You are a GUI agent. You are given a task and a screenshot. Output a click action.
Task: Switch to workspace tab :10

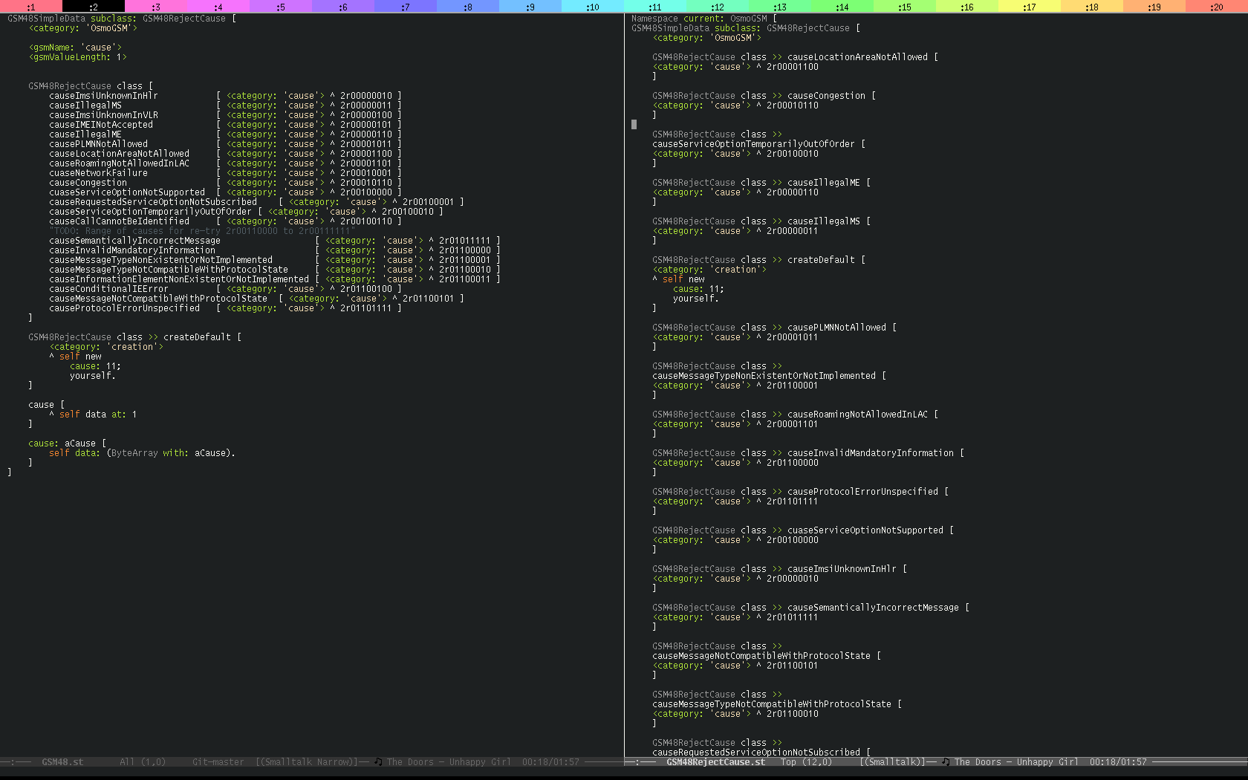coord(593,7)
